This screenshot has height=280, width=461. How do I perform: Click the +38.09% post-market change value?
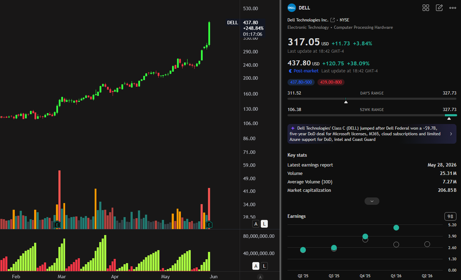358,63
